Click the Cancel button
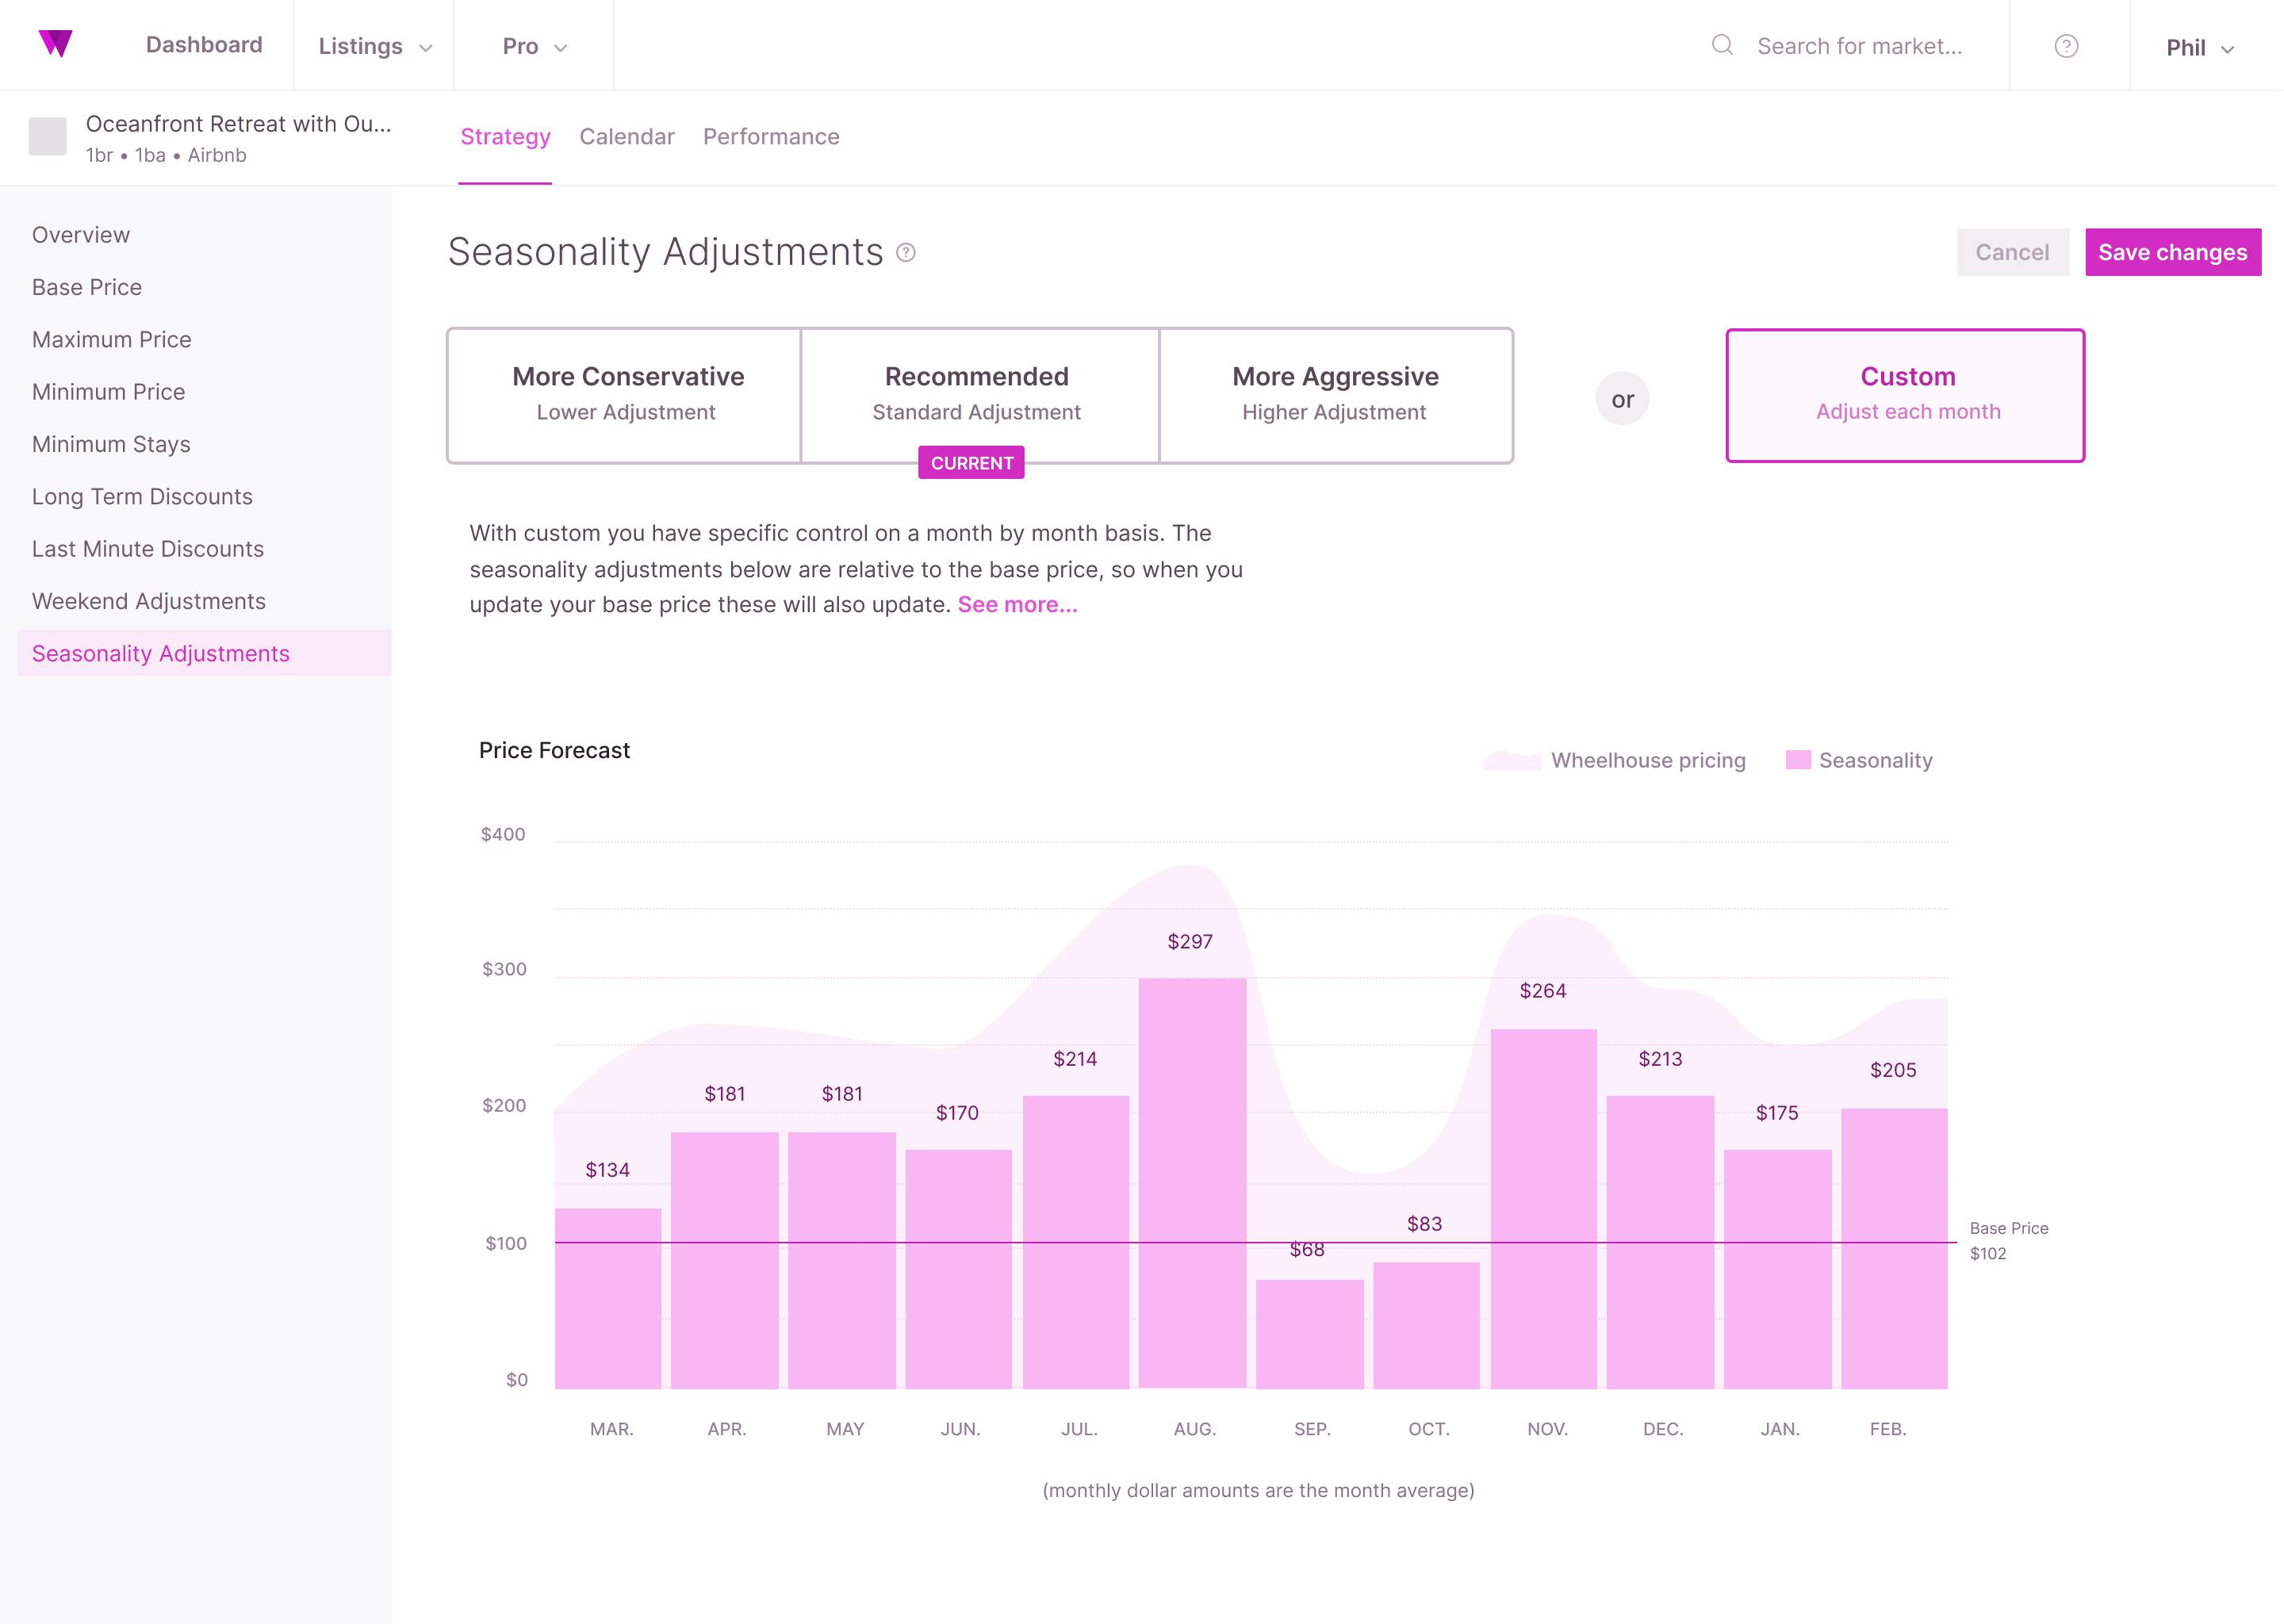Screen dimensions: 2284x1624 click(2012, 253)
